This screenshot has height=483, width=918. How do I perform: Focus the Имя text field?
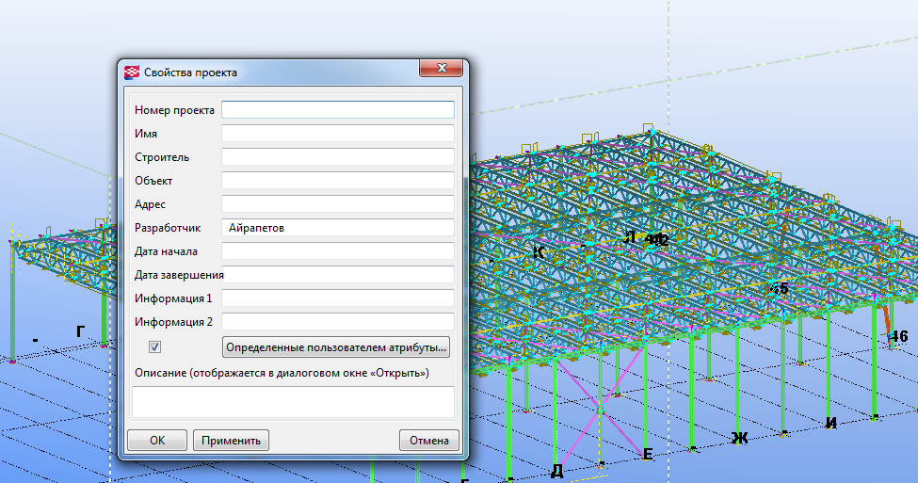337,134
